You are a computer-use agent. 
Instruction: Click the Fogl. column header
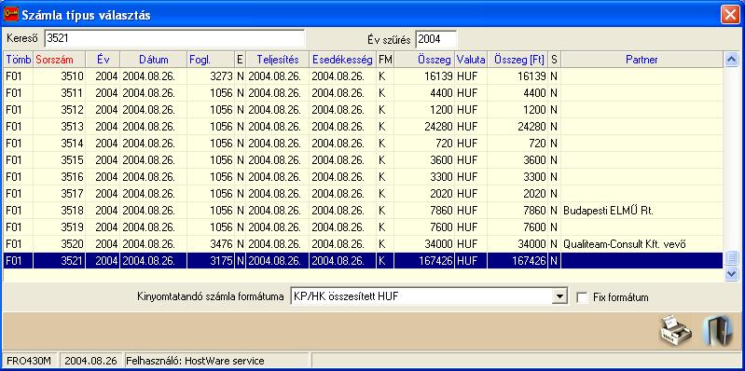[x=211, y=60]
